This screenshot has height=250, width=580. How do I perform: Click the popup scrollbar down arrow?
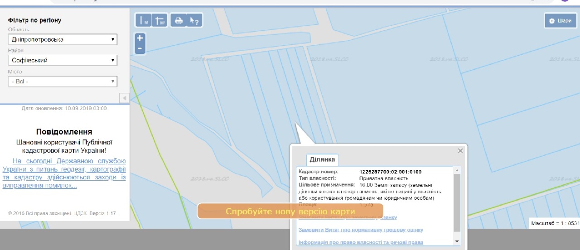457,241
